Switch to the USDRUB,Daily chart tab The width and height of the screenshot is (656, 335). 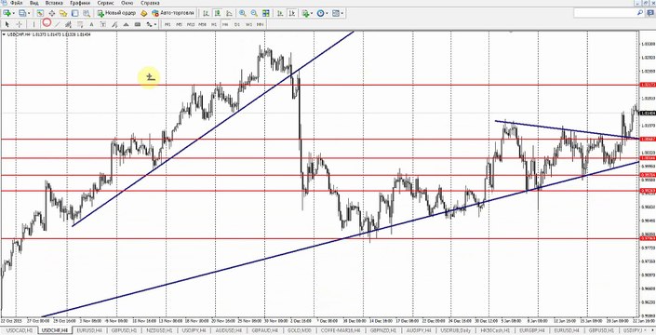[x=455, y=330]
